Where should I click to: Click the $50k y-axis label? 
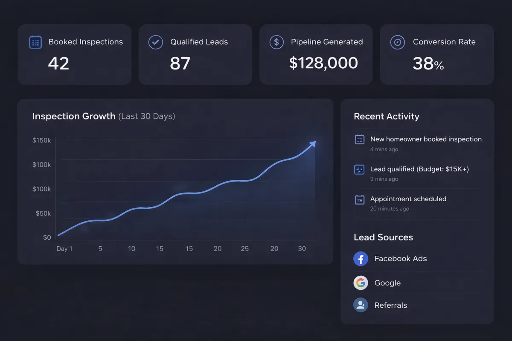coord(44,213)
